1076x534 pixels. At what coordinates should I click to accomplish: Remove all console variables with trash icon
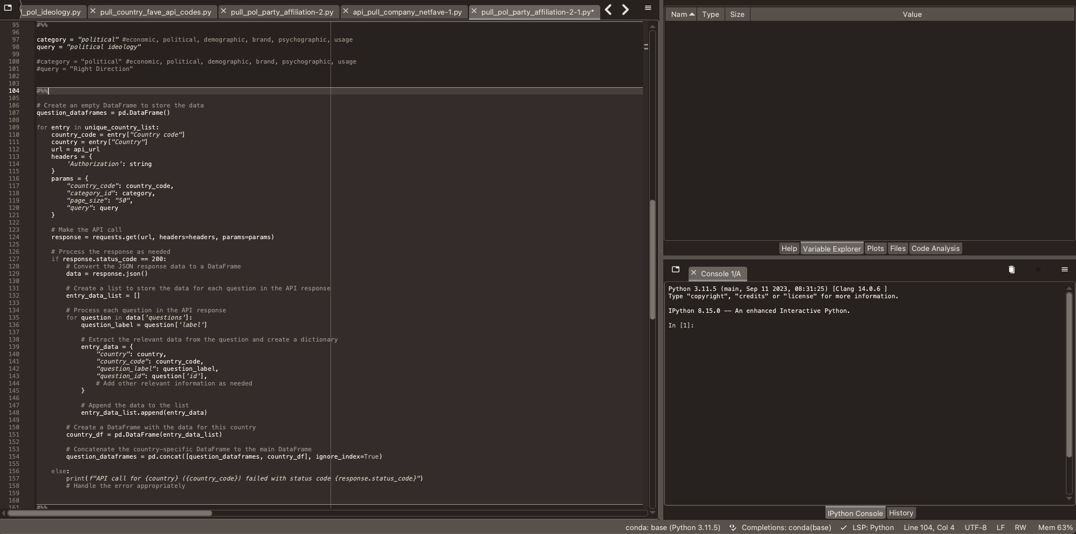pos(1012,270)
